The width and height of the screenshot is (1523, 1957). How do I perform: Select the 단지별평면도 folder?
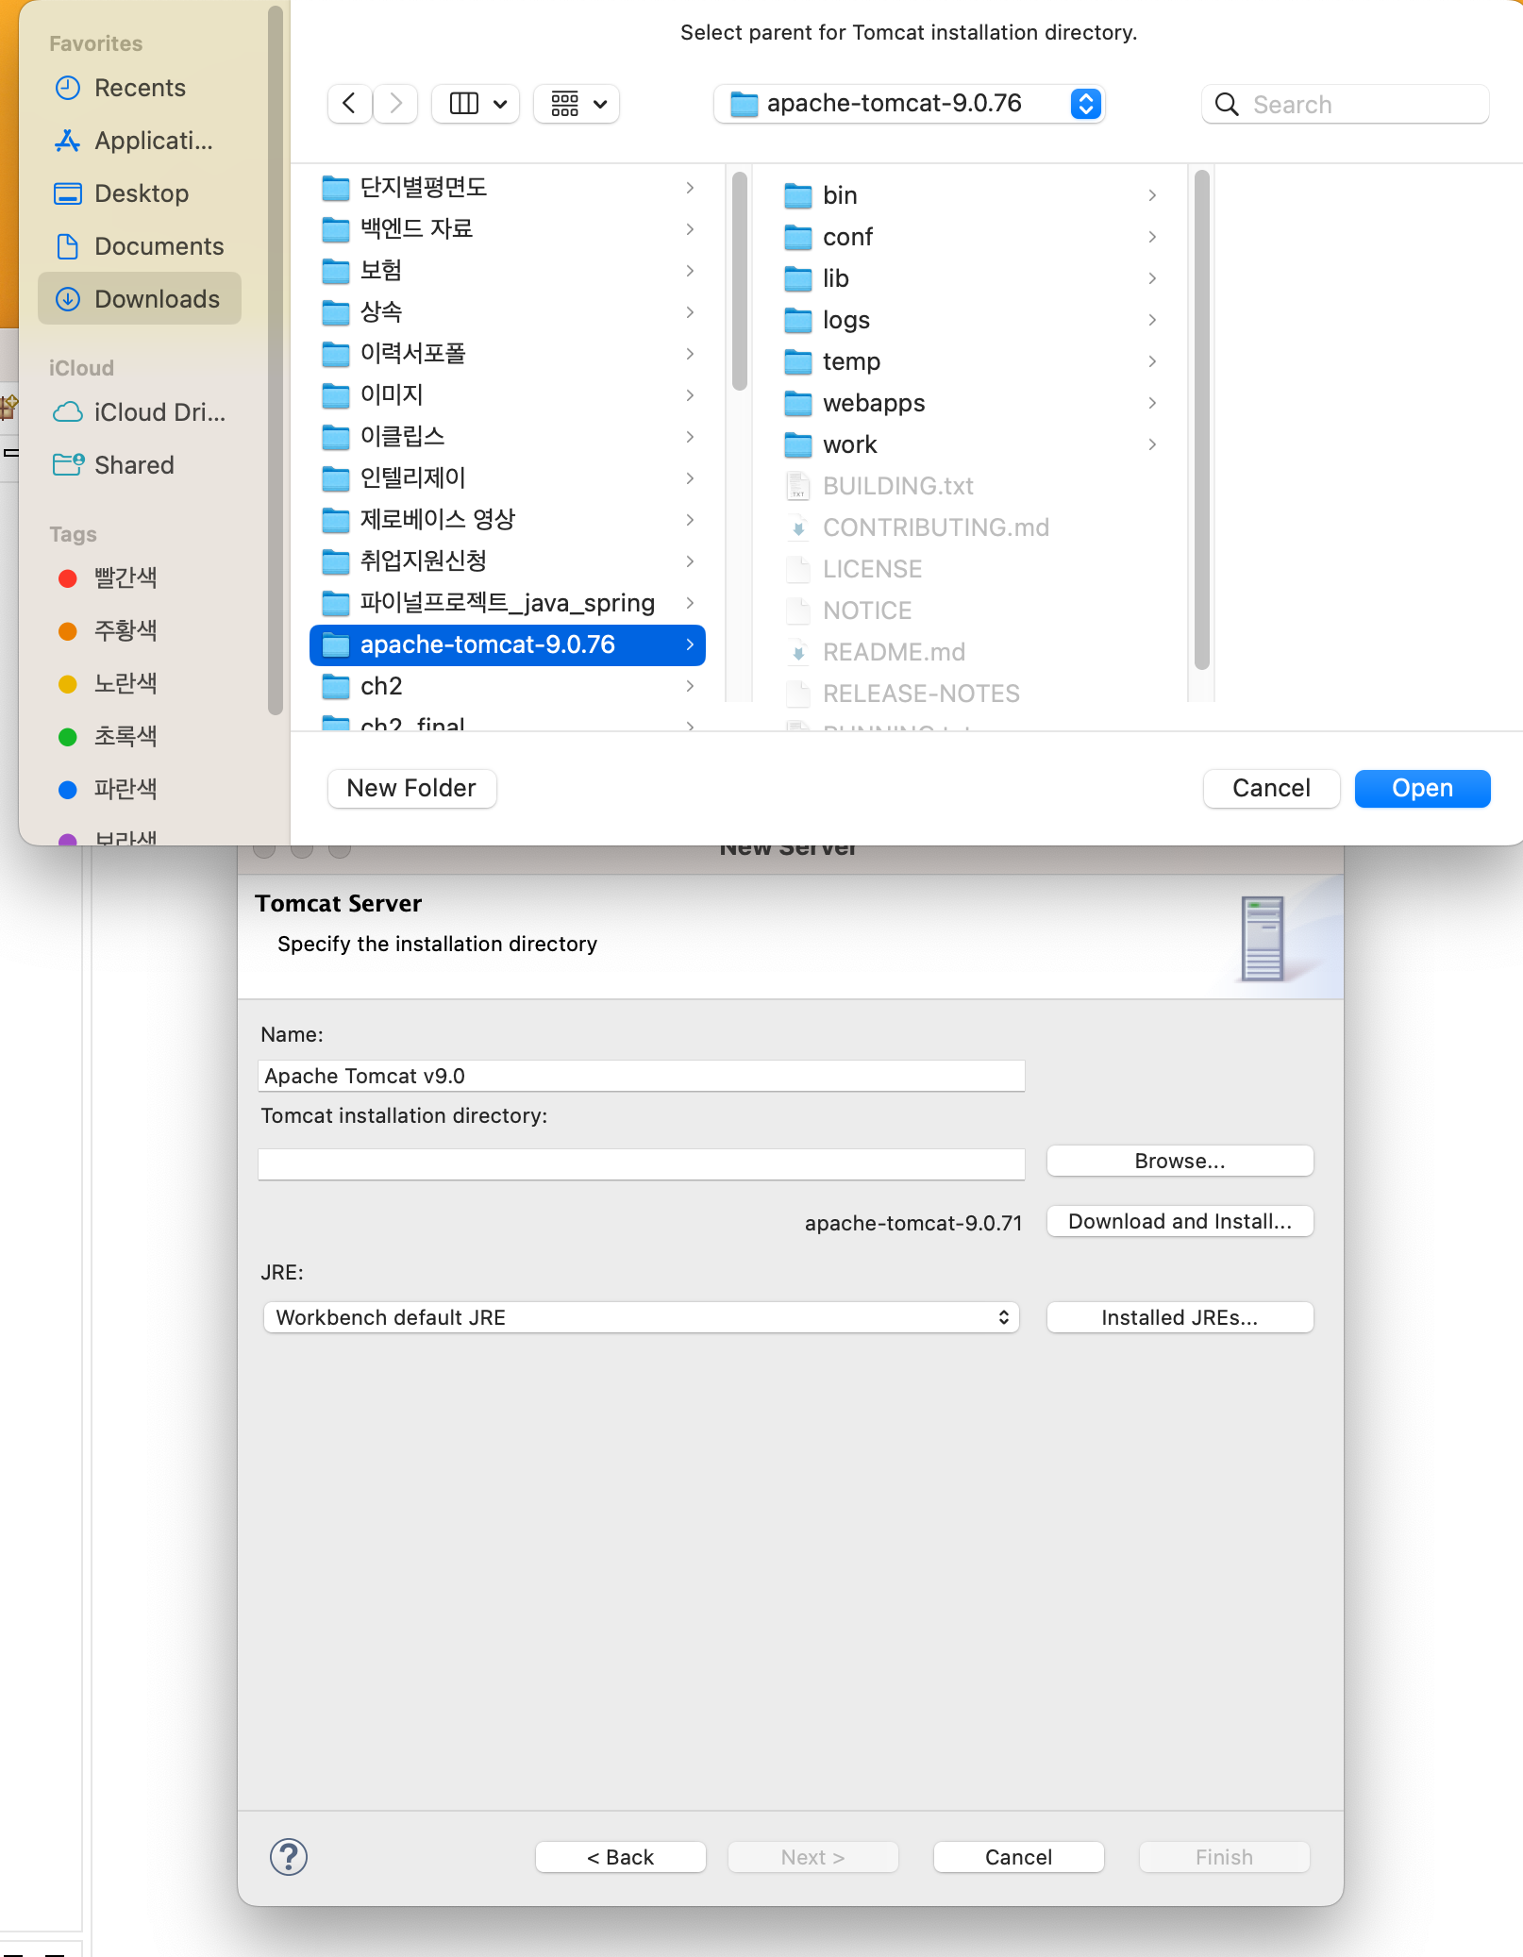(x=508, y=188)
